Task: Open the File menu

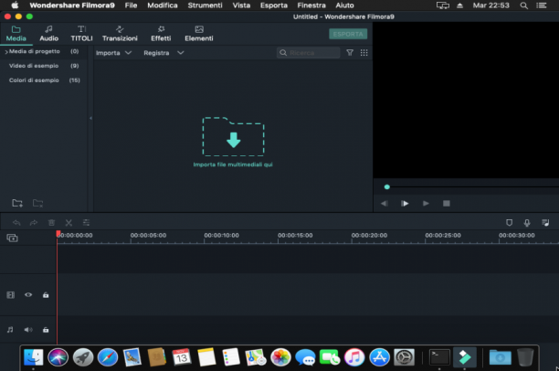Action: (x=131, y=5)
